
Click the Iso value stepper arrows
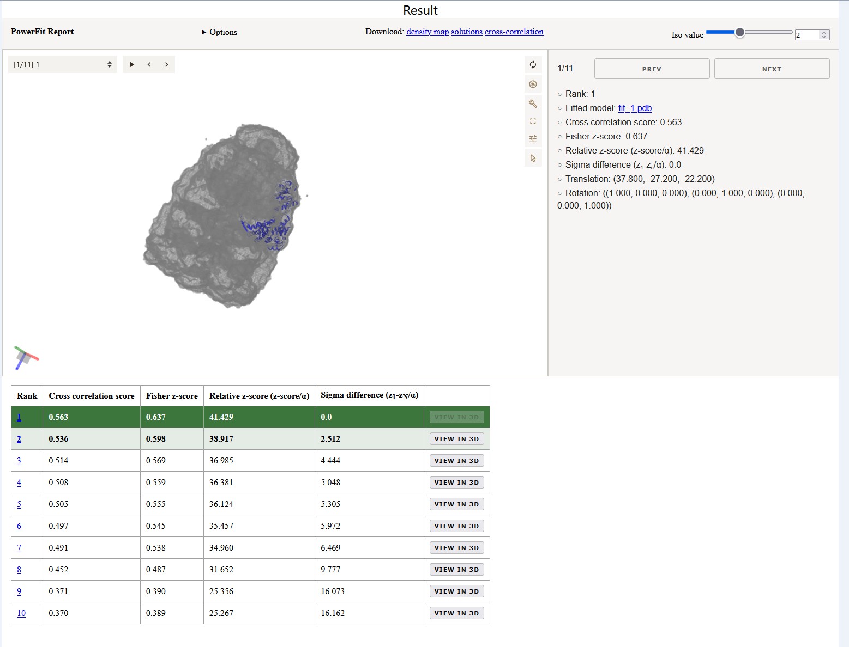[824, 35]
